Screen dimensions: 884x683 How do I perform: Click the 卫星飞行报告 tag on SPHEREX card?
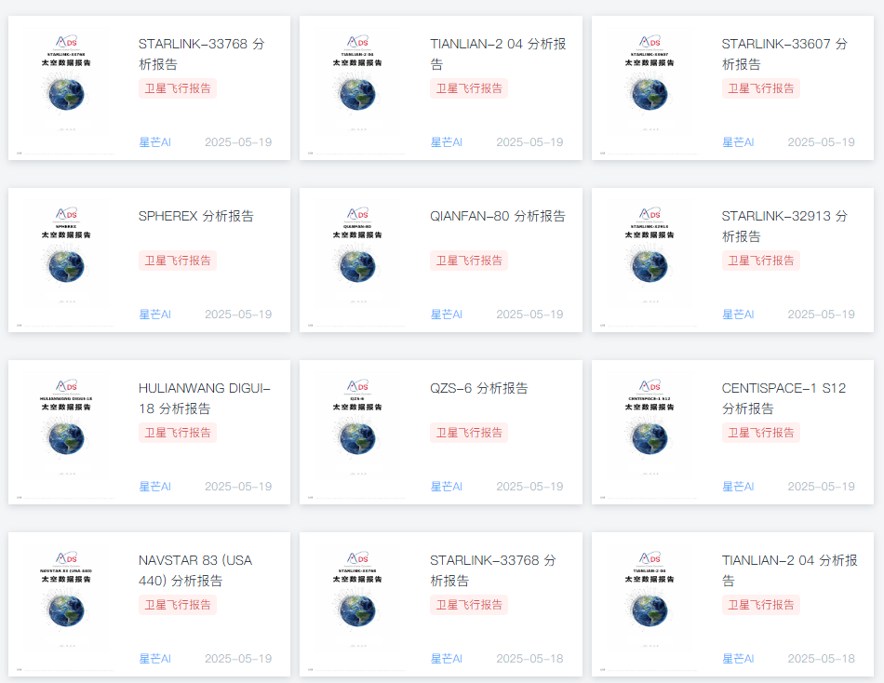[x=177, y=261]
